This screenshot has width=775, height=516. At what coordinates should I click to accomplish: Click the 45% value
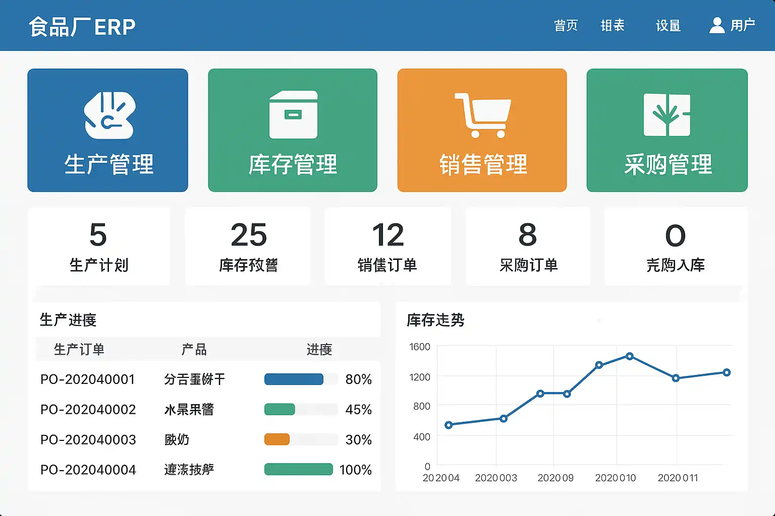[x=359, y=409]
